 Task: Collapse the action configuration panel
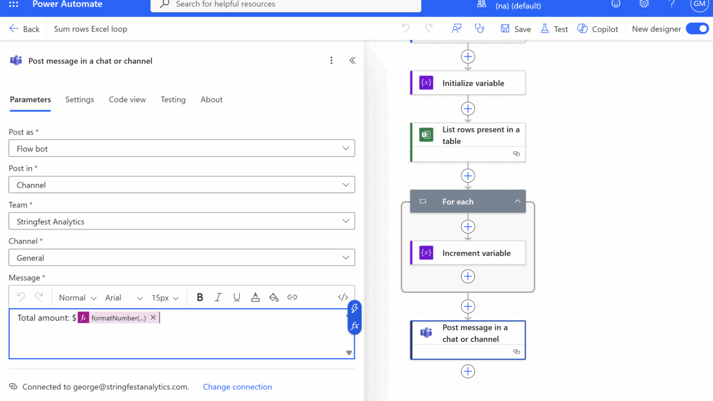pyautogui.click(x=352, y=61)
